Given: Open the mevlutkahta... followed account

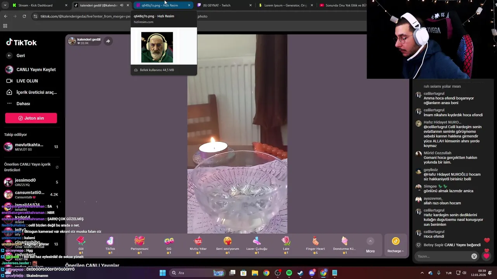Looking at the screenshot, I should coord(31,146).
